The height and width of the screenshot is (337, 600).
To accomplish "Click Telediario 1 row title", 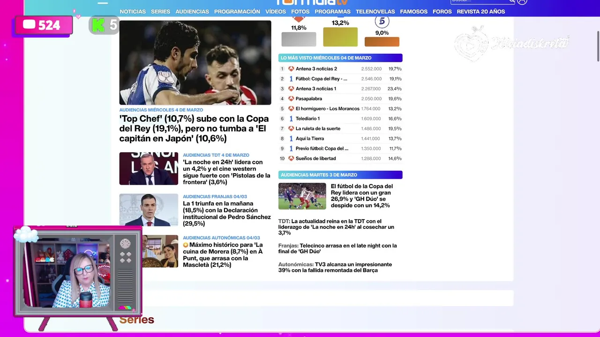I will [x=307, y=118].
